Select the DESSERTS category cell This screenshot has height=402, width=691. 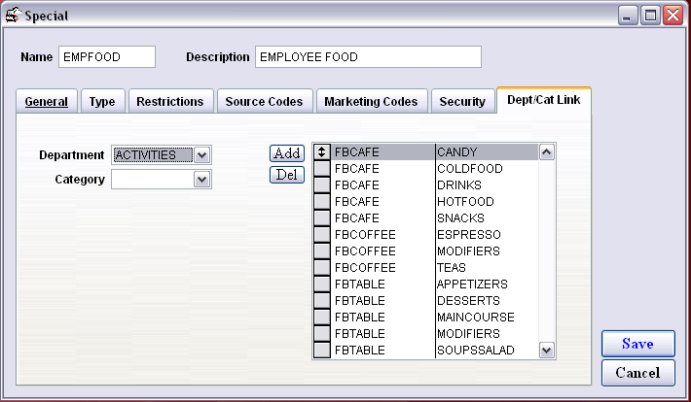tap(487, 301)
